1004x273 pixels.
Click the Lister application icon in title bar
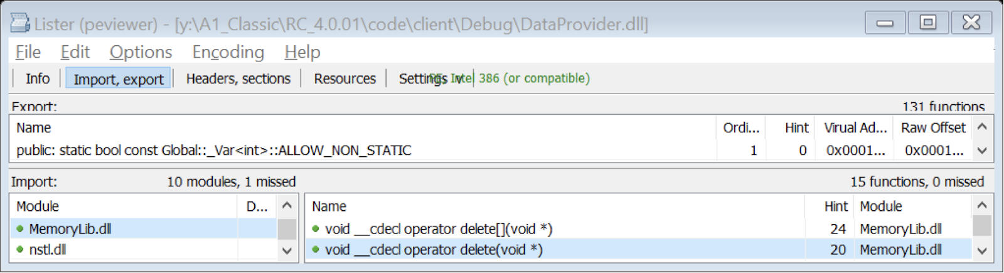[19, 23]
